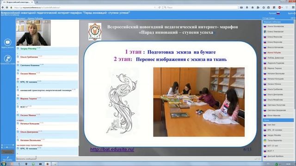
Task: Click the Задать вопрос speech bubble icon
Action: tap(7, 42)
